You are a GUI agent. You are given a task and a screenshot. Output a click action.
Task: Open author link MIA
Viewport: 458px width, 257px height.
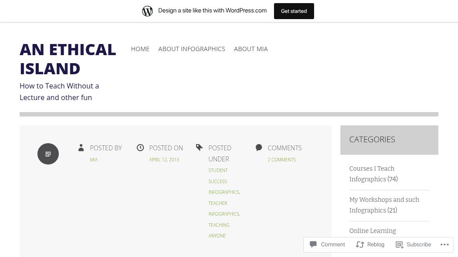94,160
